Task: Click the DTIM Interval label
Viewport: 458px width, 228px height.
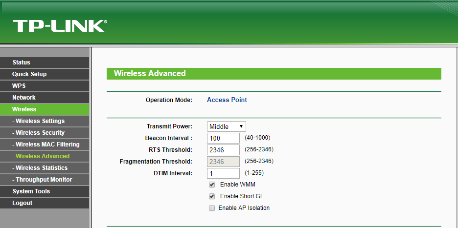Action: tap(173, 173)
